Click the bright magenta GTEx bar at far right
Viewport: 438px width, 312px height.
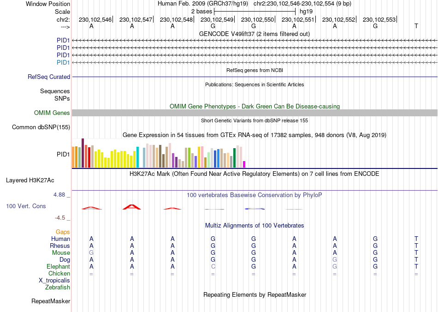[244, 164]
